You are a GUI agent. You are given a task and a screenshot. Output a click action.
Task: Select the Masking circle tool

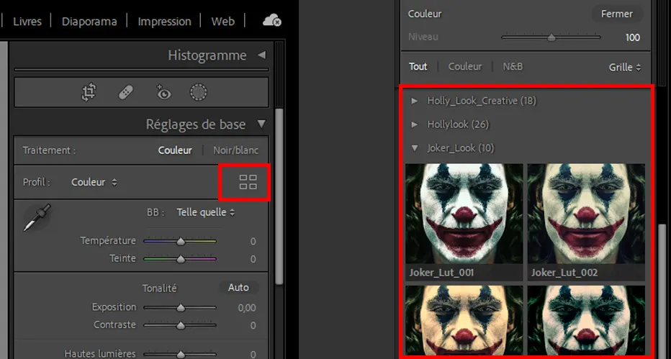coord(199,92)
